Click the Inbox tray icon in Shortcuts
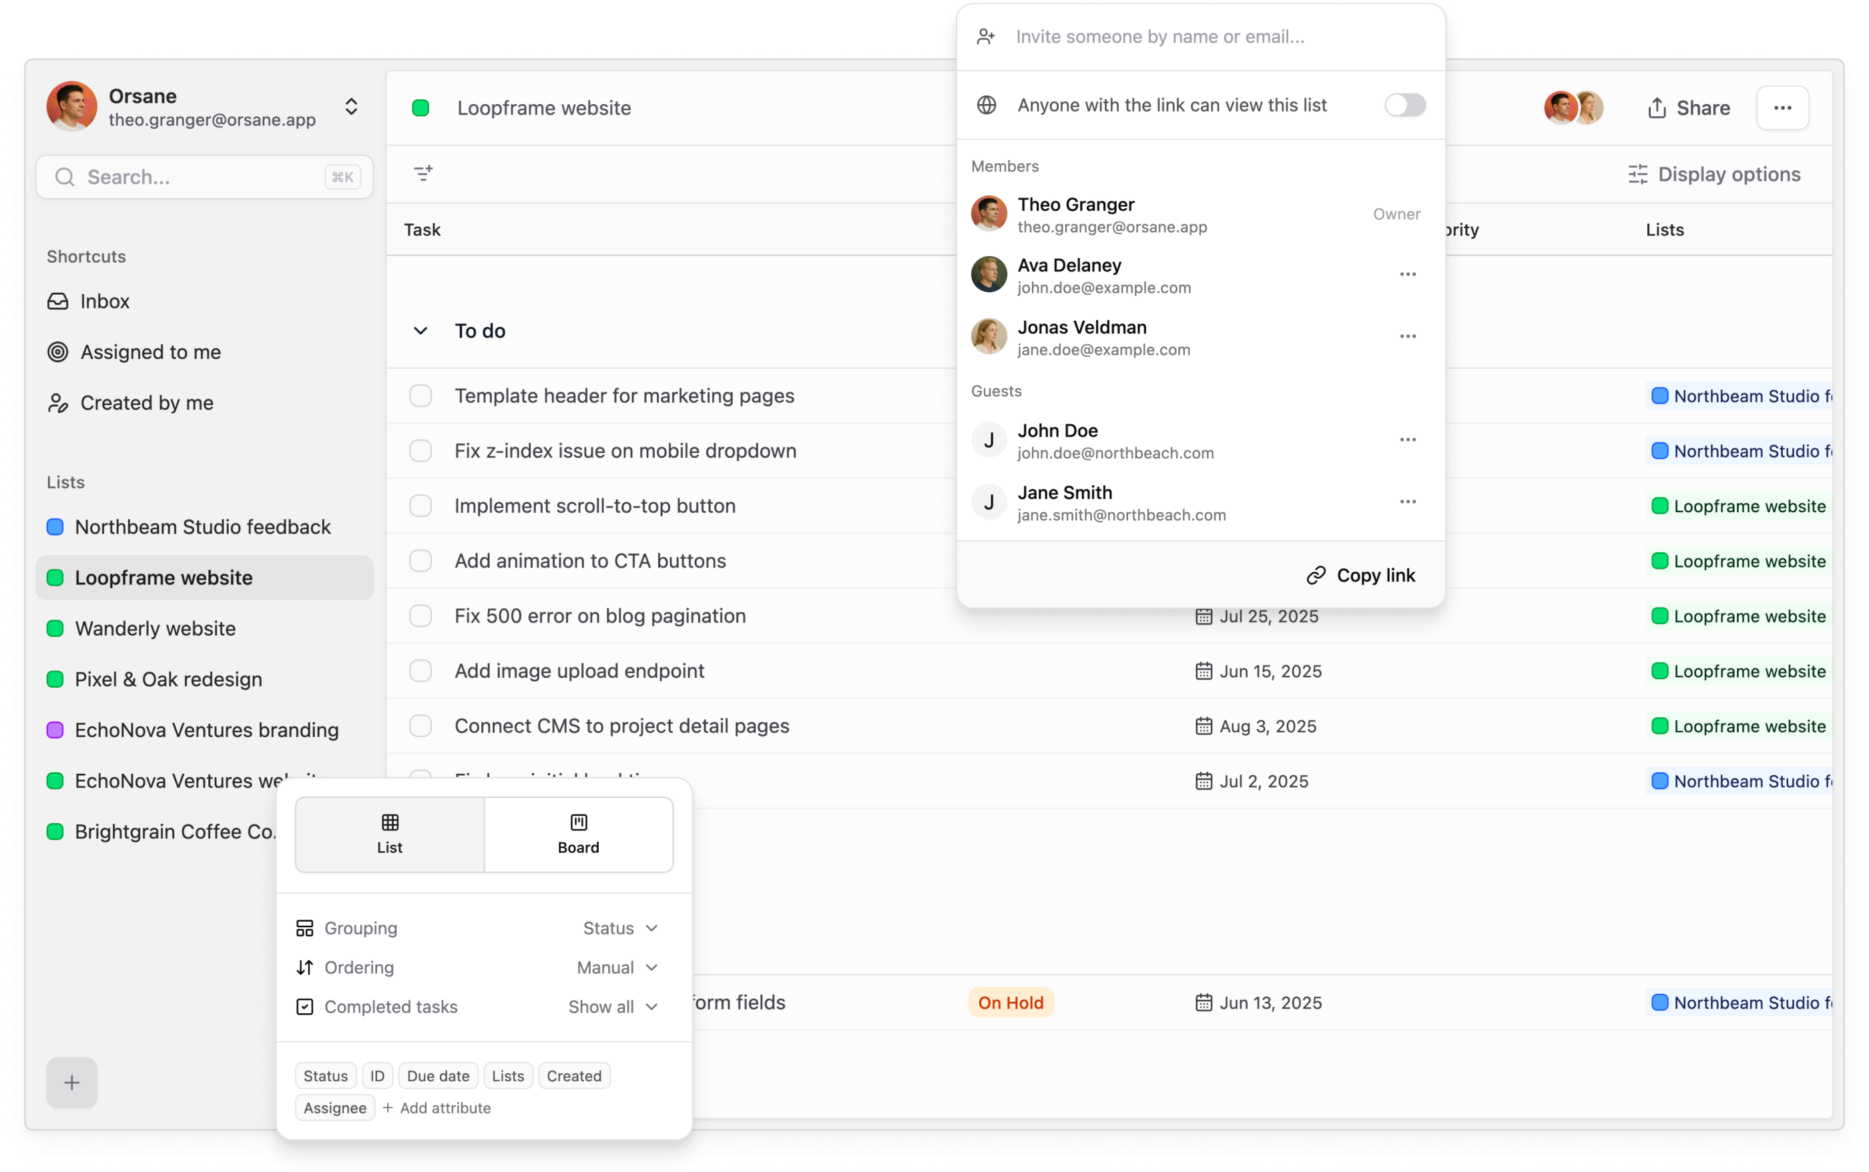The image size is (1869, 1172). (x=58, y=301)
